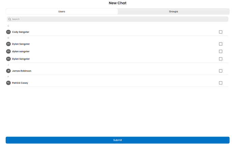Click the name text Cody Sangster
Screen dimensions: 232x144
[21, 32]
